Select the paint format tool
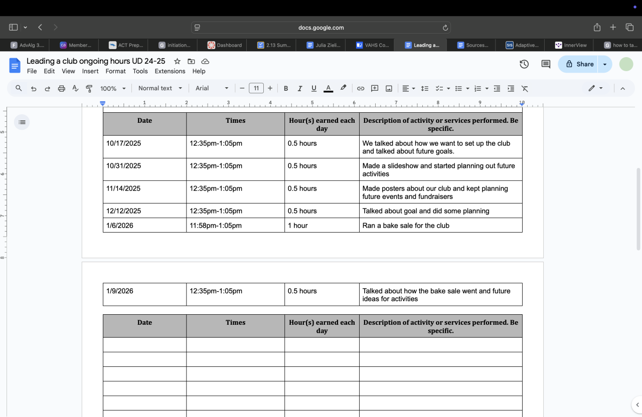The width and height of the screenshot is (642, 417). 89,88
